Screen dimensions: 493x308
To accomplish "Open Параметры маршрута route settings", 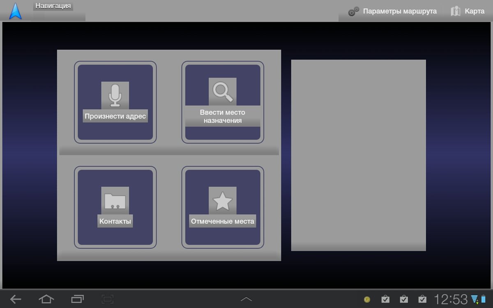I will tap(392, 11).
